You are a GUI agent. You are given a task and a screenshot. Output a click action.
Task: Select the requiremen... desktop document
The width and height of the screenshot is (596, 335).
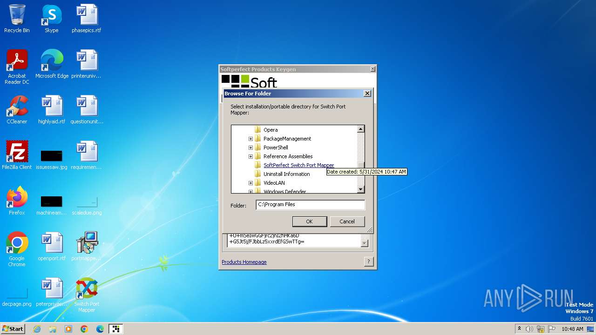87,155
